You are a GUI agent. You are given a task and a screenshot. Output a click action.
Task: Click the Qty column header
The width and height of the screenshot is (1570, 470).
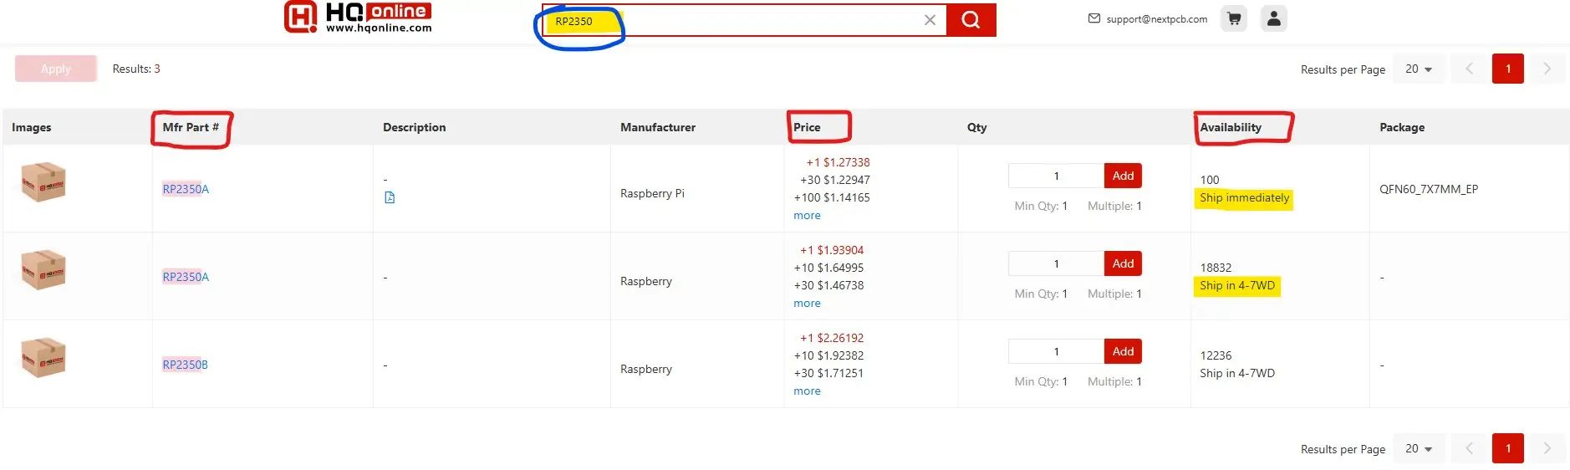(976, 127)
